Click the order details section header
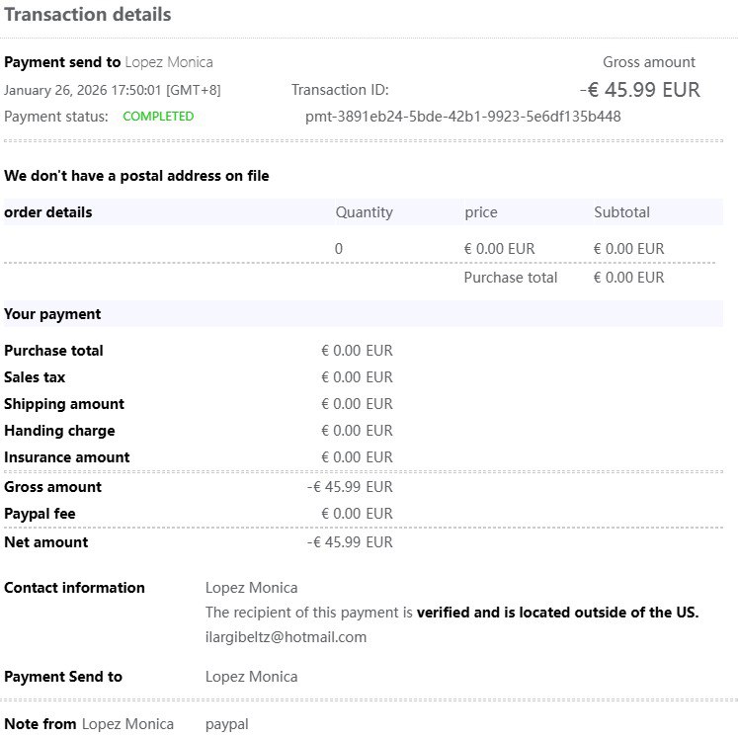The width and height of the screenshot is (738, 738). pyautogui.click(x=48, y=212)
